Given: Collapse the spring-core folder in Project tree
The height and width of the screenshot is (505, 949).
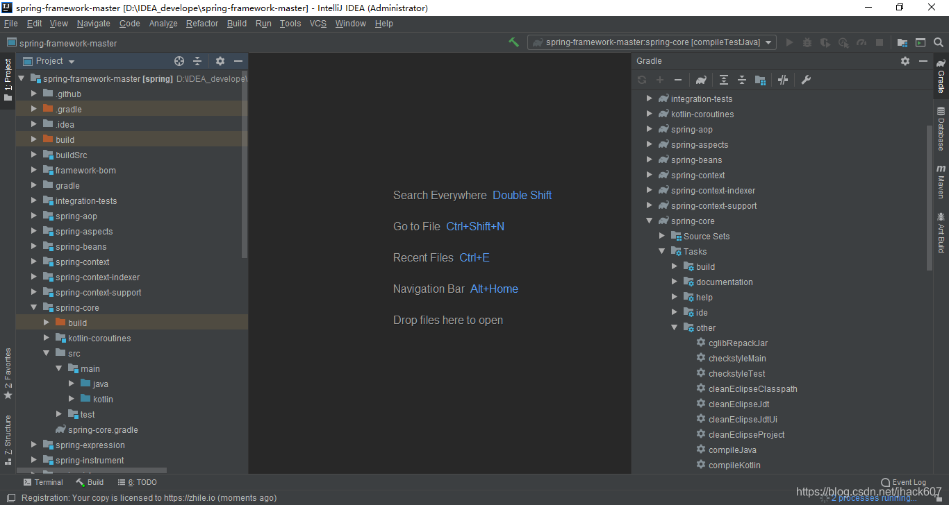Looking at the screenshot, I should pyautogui.click(x=34, y=307).
